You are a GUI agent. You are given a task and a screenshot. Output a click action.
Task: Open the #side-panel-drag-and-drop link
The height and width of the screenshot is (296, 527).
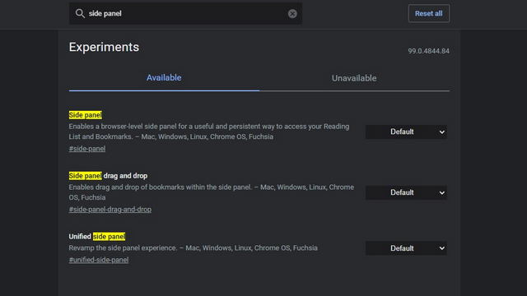tap(110, 210)
